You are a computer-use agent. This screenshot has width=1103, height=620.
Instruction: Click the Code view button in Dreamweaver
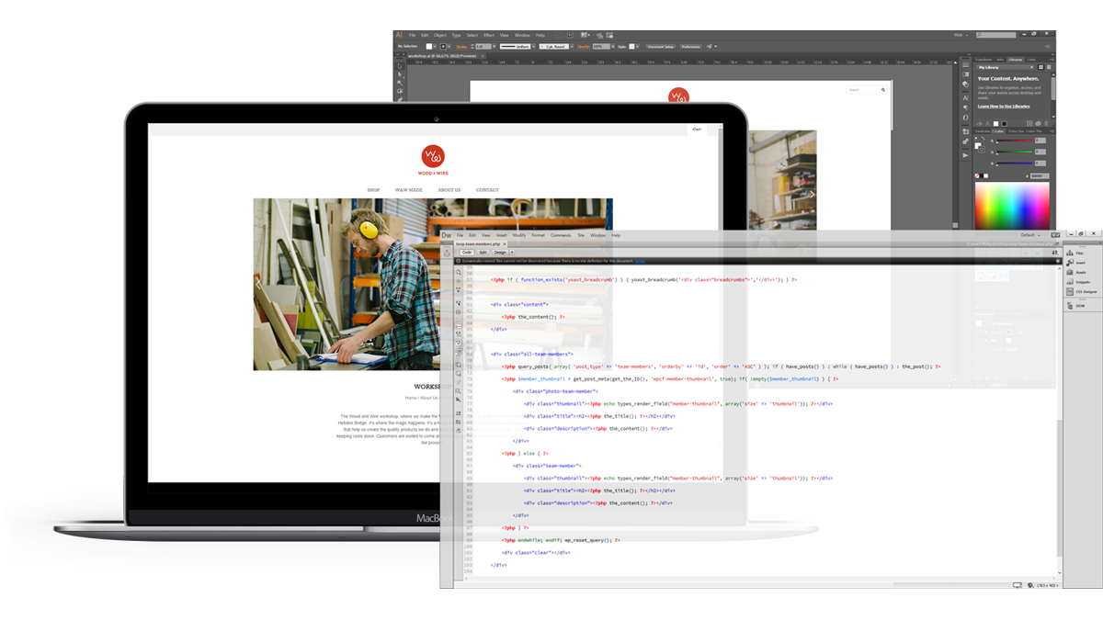click(467, 252)
